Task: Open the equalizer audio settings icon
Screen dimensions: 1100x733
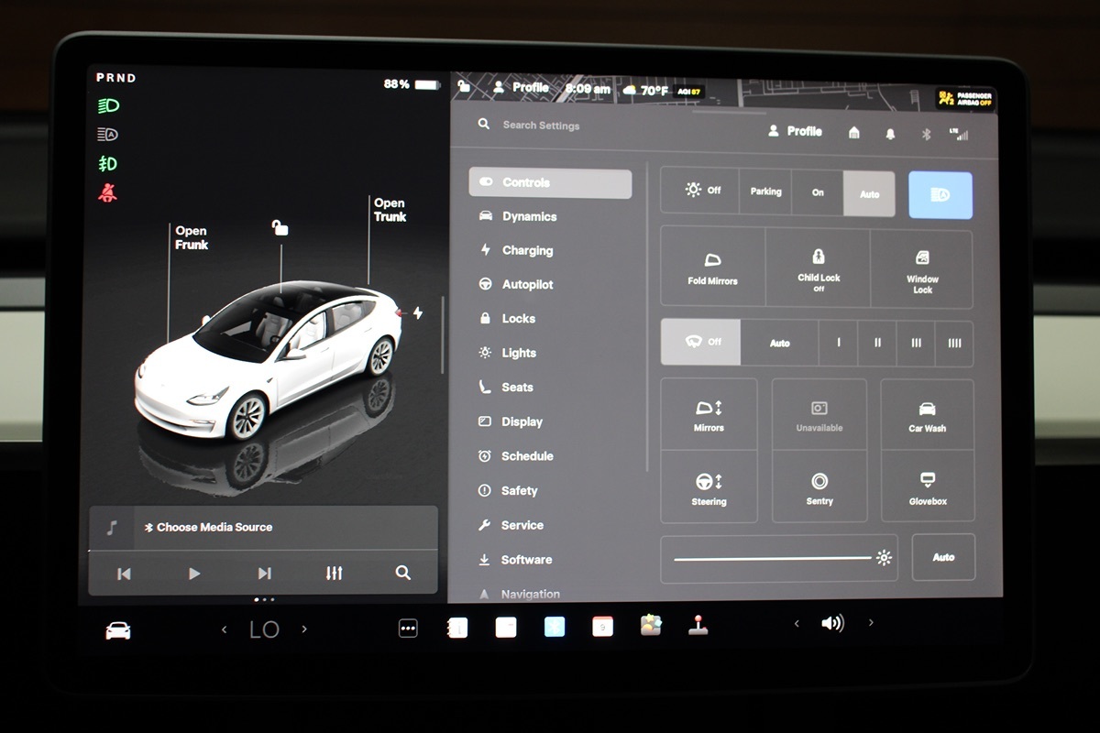Action: click(x=335, y=574)
